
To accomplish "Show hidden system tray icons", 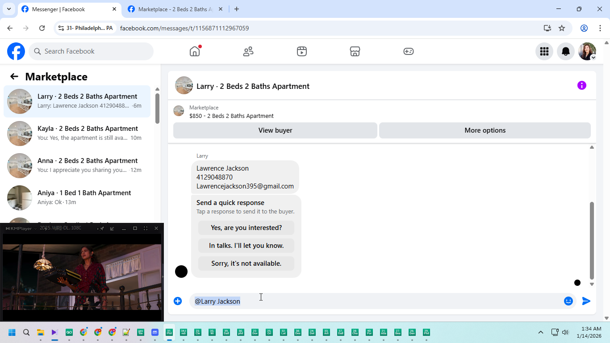I will (541, 332).
